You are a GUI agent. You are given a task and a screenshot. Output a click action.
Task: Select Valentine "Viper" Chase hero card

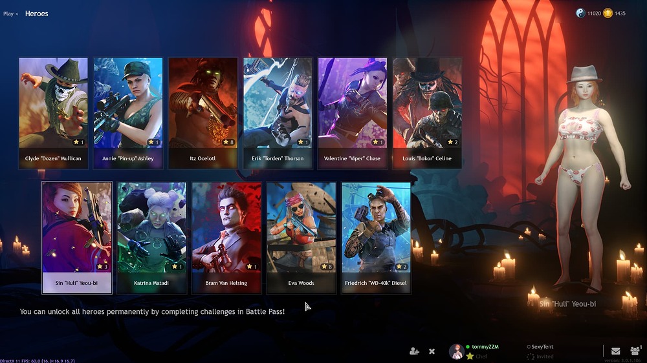coord(353,113)
